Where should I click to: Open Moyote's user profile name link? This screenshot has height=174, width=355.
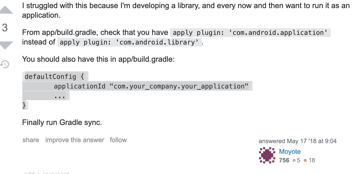pos(290,151)
